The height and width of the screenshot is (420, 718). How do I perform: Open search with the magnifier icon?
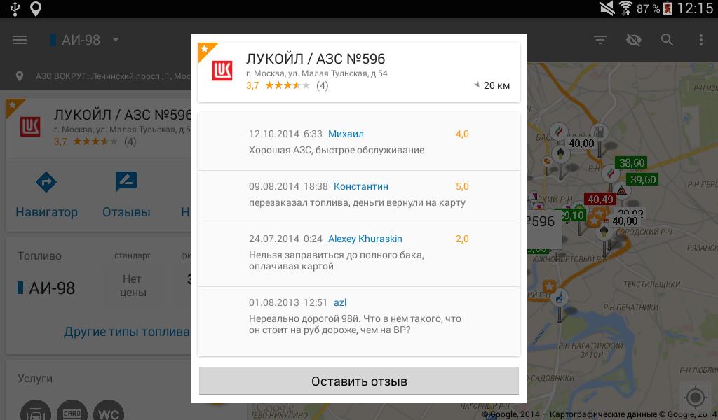pyautogui.click(x=668, y=40)
